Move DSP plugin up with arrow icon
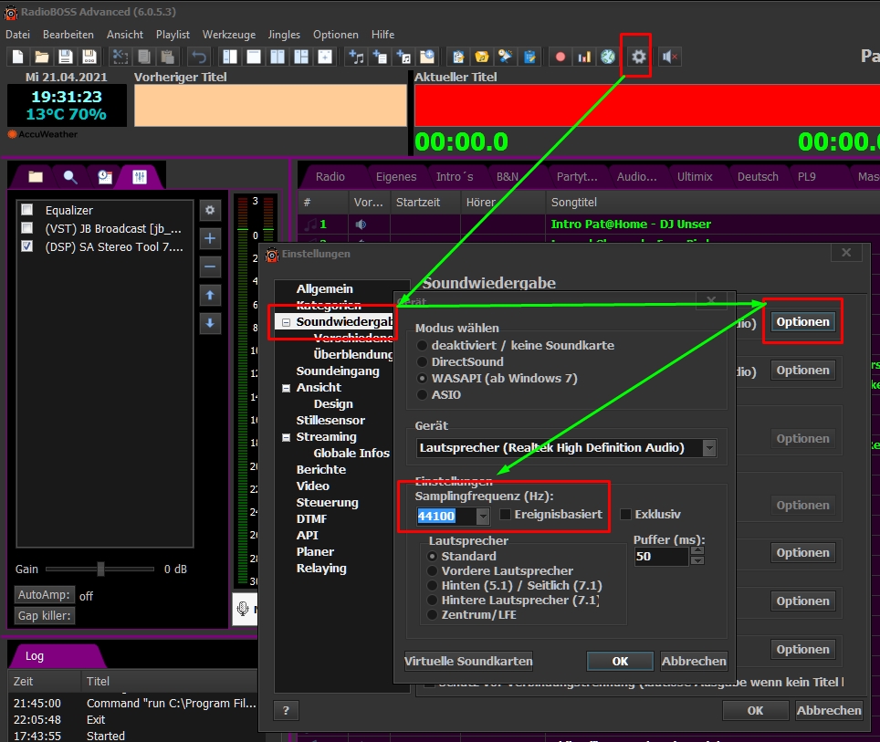 point(210,295)
